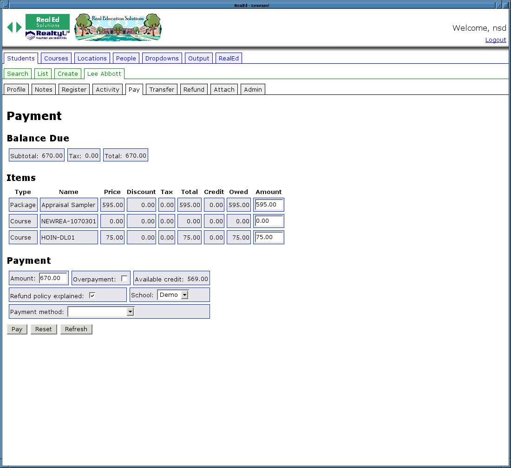Uncheck Refund policy explained checkbox
This screenshot has height=468, width=511.
(92, 295)
